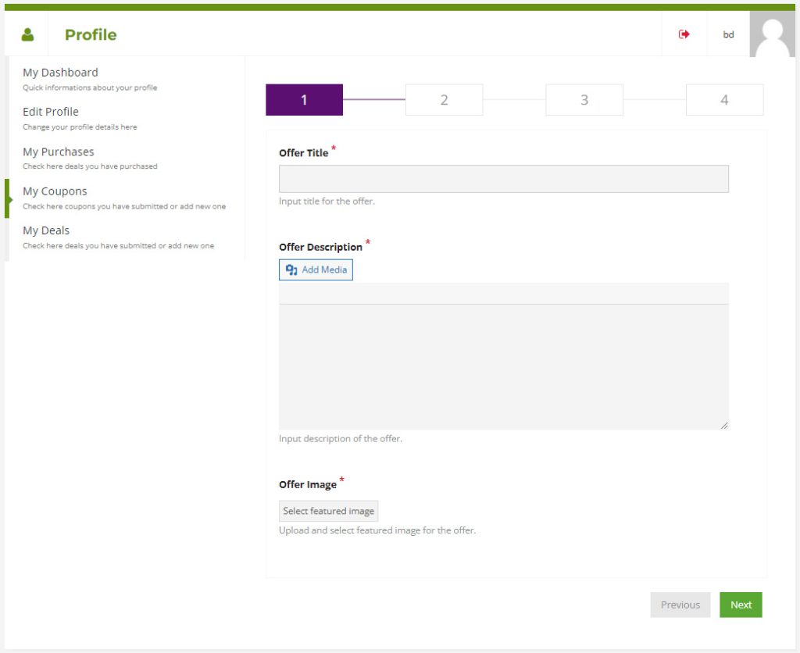The width and height of the screenshot is (800, 653).
Task: Click the Add Media icon button
Action: pos(316,270)
